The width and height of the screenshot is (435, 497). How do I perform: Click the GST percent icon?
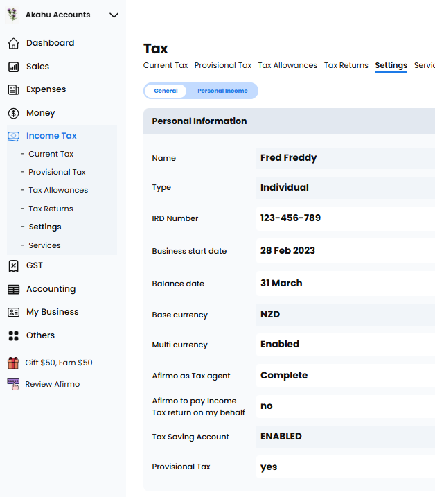pyautogui.click(x=13, y=265)
